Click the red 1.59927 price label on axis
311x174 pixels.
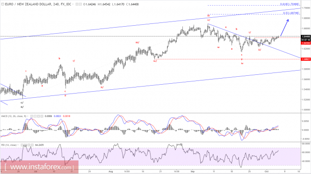(306, 59)
